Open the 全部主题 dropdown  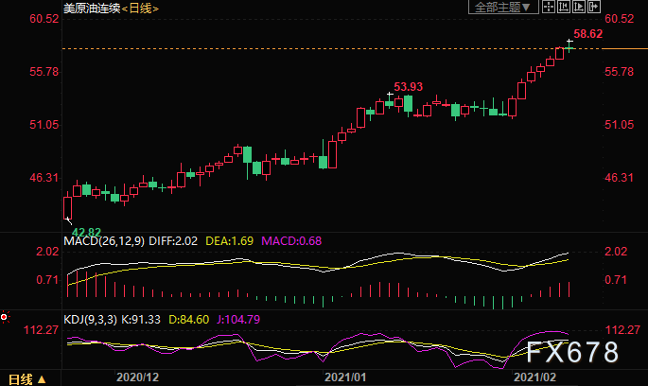click(503, 7)
